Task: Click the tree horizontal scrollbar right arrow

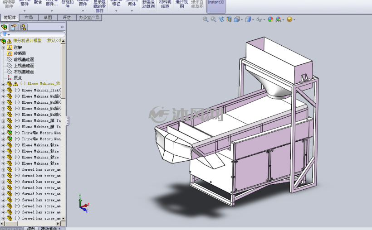Action: pyautogui.click(x=59, y=223)
